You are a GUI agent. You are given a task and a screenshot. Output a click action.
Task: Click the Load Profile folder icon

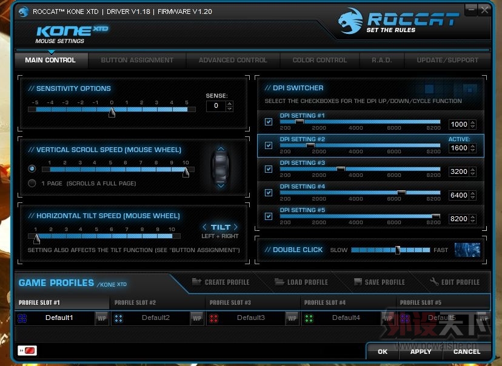279,282
